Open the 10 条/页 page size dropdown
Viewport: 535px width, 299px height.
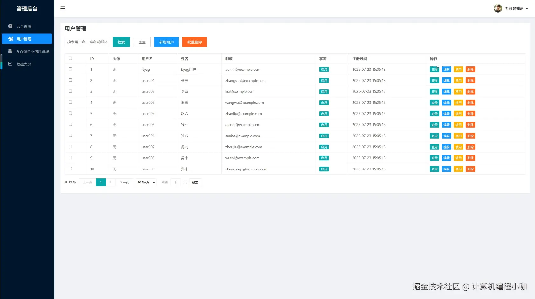[146, 182]
